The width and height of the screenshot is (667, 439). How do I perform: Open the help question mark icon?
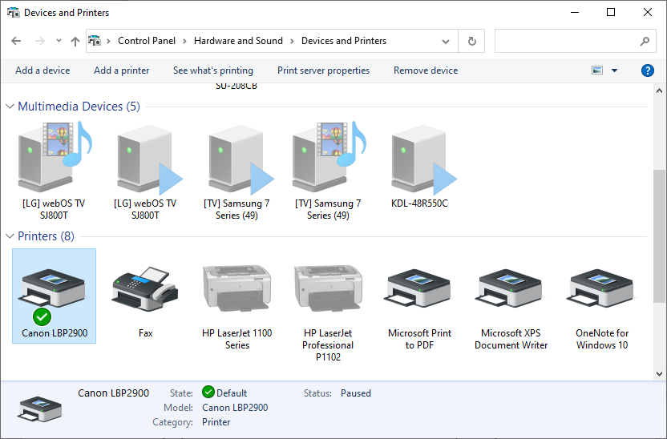coord(648,70)
